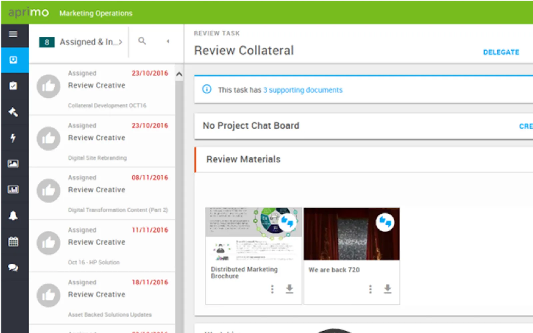Open the We are back 720 thumbnail
The image size is (533, 333).
(x=352, y=234)
